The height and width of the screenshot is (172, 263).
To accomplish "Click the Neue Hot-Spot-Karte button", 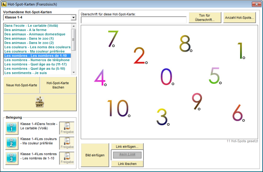I will pos(21,85).
